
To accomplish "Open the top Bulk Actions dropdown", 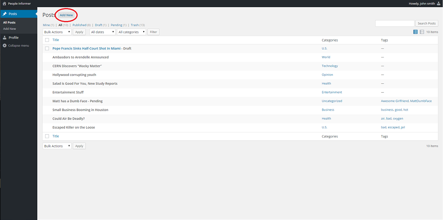I will coord(57,32).
